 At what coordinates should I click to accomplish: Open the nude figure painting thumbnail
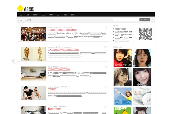(x=33, y=54)
